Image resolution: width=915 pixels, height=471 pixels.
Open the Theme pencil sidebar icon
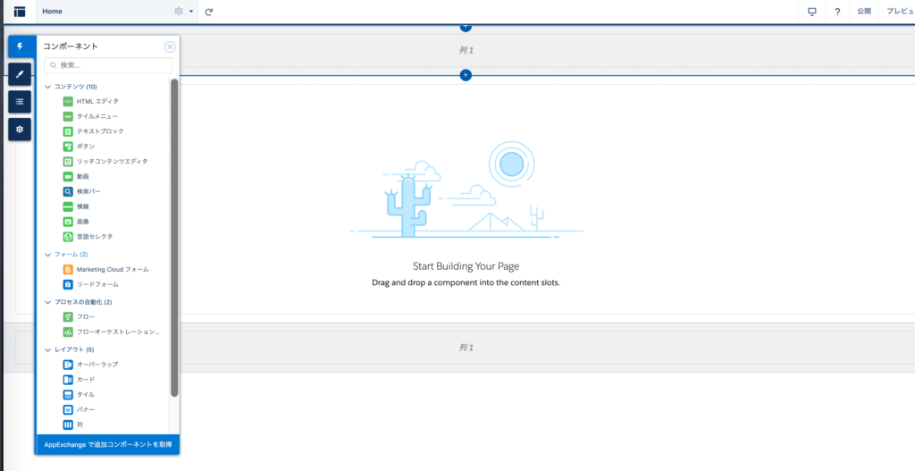[20, 74]
